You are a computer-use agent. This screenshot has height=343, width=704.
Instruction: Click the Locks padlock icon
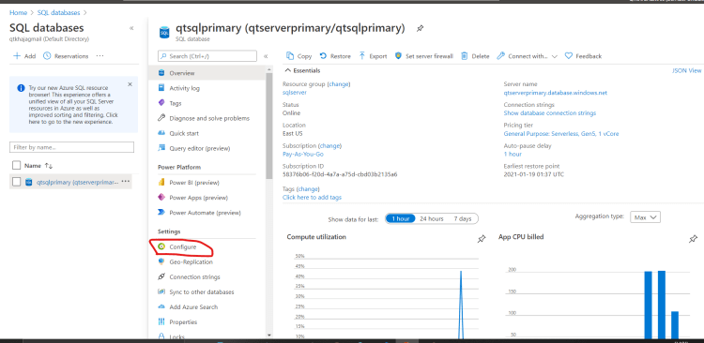coord(161,336)
